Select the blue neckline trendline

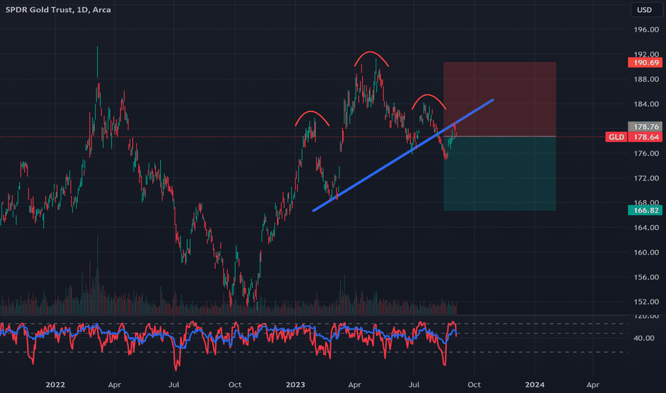402,156
